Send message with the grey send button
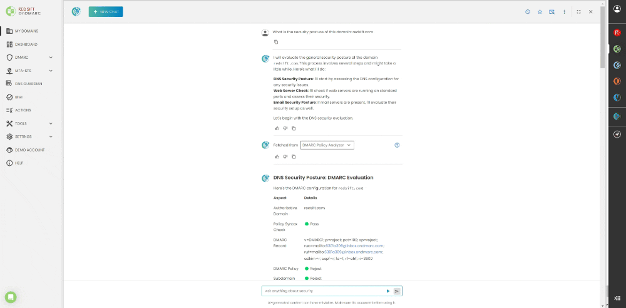The height and width of the screenshot is (308, 626). pos(397,291)
